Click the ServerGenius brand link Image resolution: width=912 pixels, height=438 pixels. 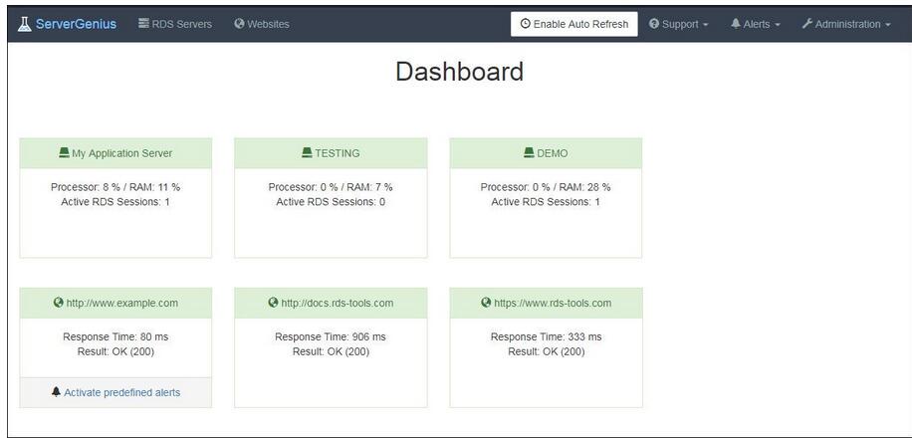(x=76, y=24)
